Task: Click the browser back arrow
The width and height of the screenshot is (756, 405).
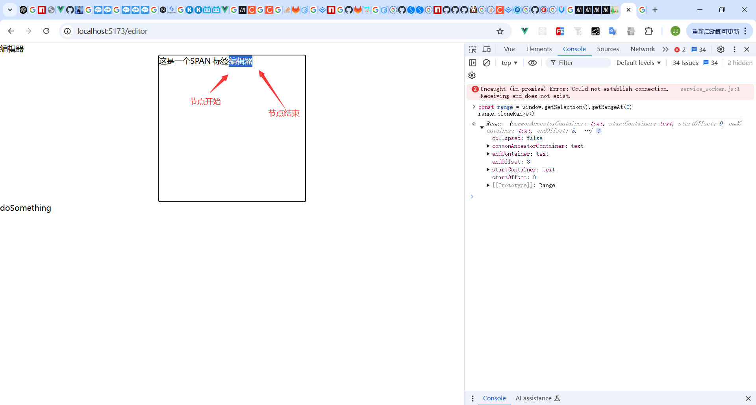Action: tap(11, 31)
